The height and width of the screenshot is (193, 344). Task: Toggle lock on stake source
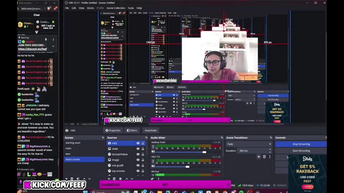pyautogui.click(x=143, y=149)
